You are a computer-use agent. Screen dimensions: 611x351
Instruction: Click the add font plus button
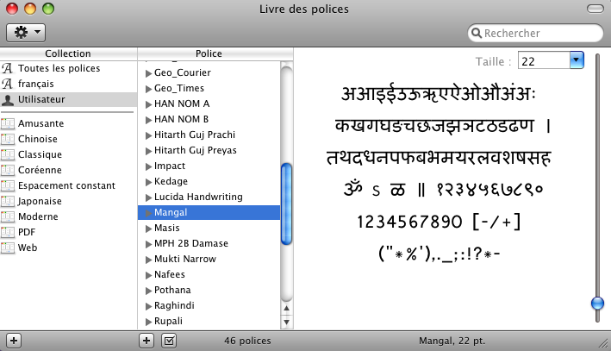(147, 340)
